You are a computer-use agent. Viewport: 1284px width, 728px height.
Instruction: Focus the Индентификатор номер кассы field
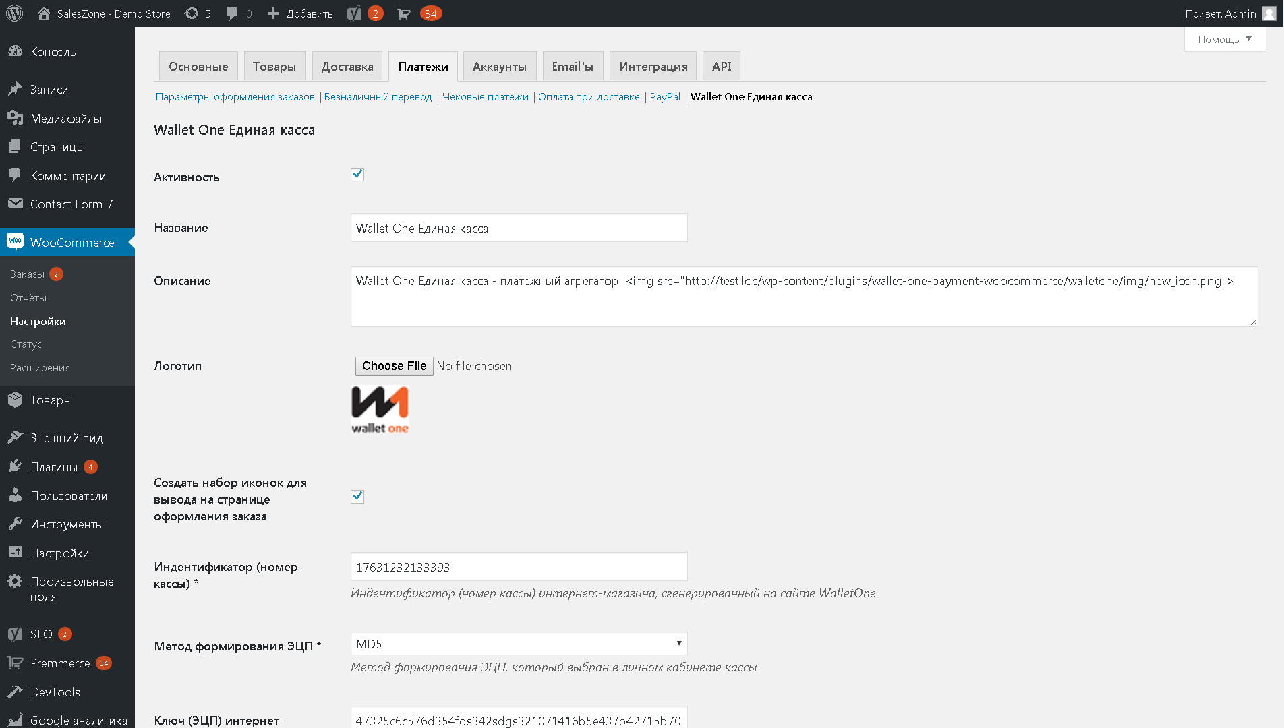(x=519, y=567)
